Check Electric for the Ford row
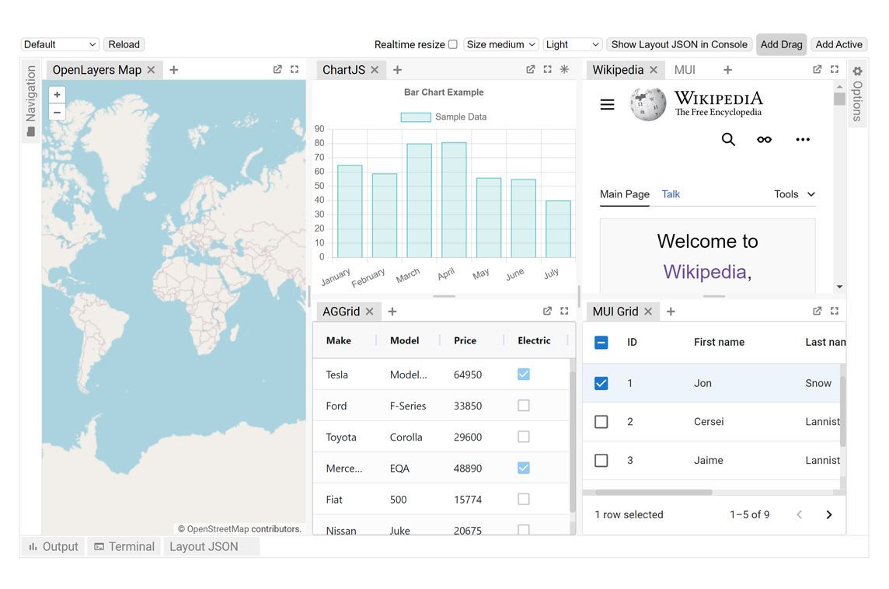This screenshot has height=589, width=889. pyautogui.click(x=523, y=406)
